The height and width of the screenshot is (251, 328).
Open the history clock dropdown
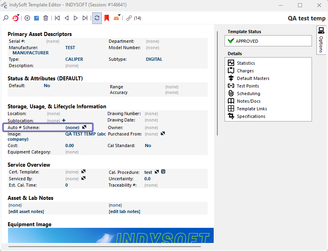16,18
